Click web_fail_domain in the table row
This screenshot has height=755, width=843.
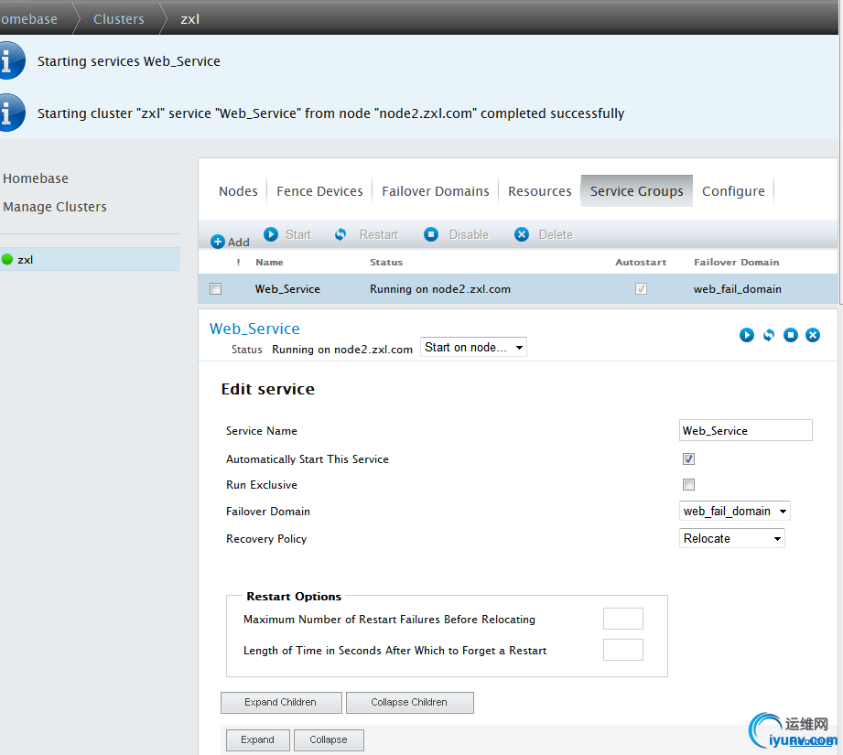(x=737, y=289)
